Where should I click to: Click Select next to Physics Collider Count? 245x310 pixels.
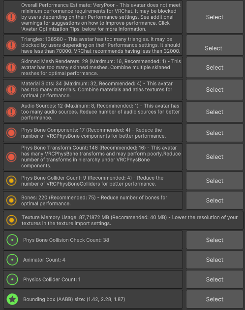pyautogui.click(x=214, y=279)
